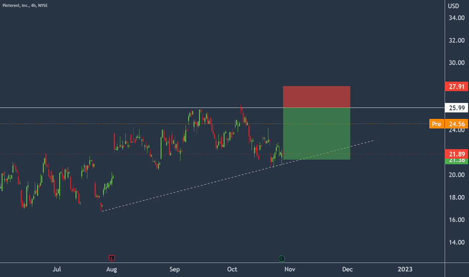Click the Aug label on time axis
Viewport: 469px width, 277px height.
tap(112, 269)
